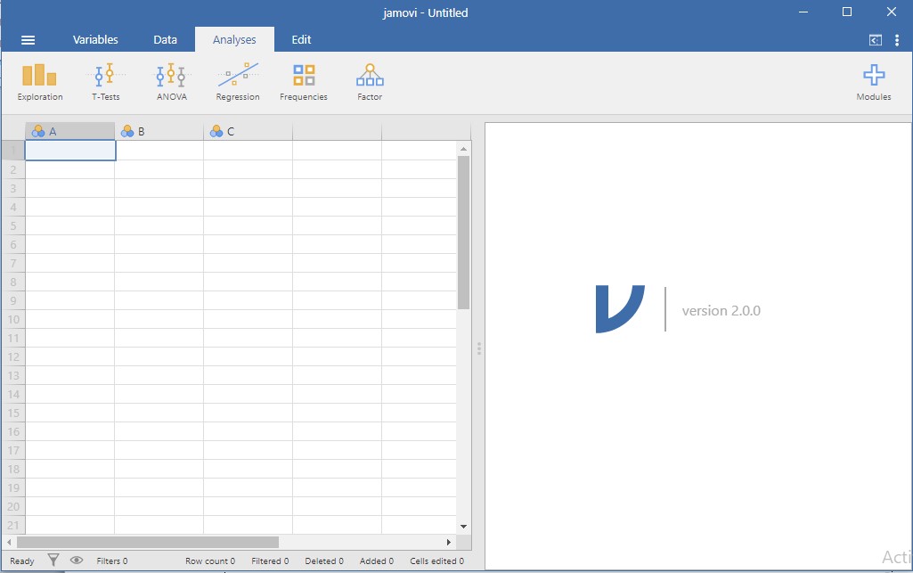Click the horizontal scrollbar left arrow
Viewport: 913px width, 573px height.
point(9,542)
